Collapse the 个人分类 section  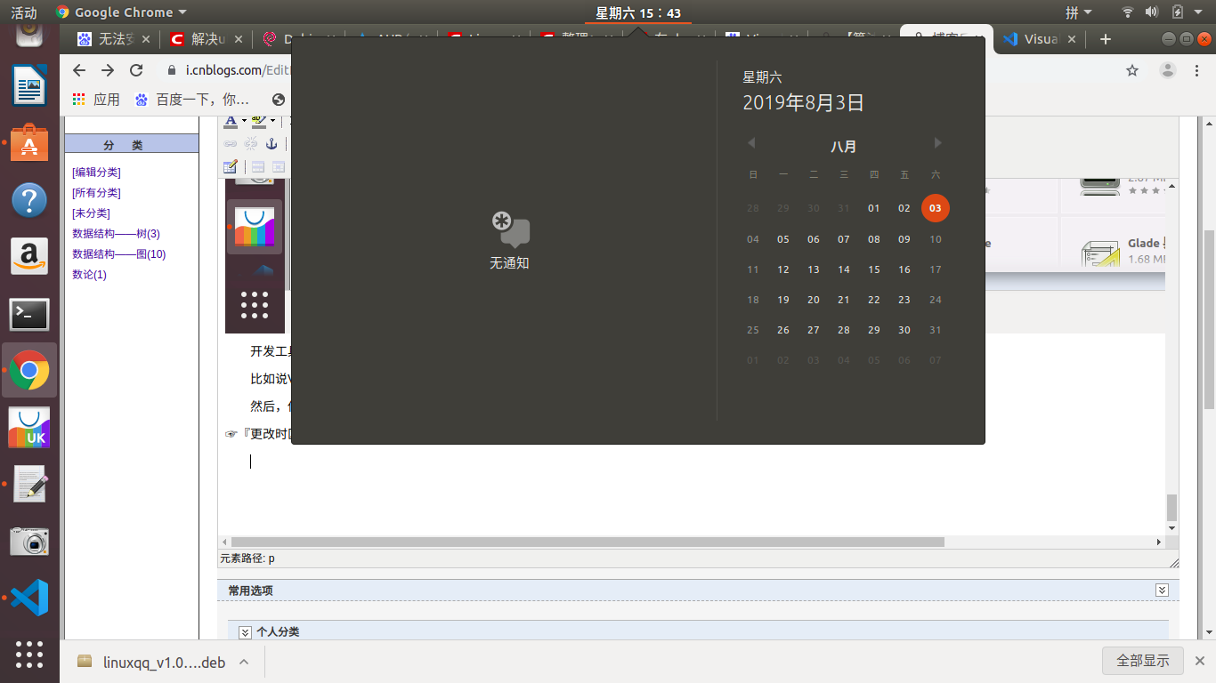pos(246,632)
